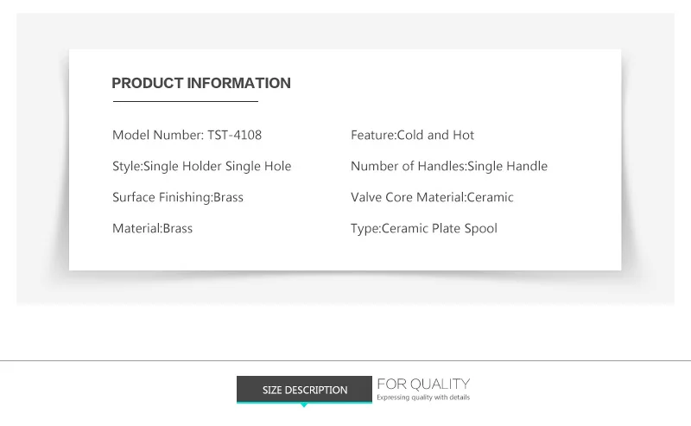691x426 pixels.
Task: Click the PRODUCT INFORMATION heading
Action: 201,83
